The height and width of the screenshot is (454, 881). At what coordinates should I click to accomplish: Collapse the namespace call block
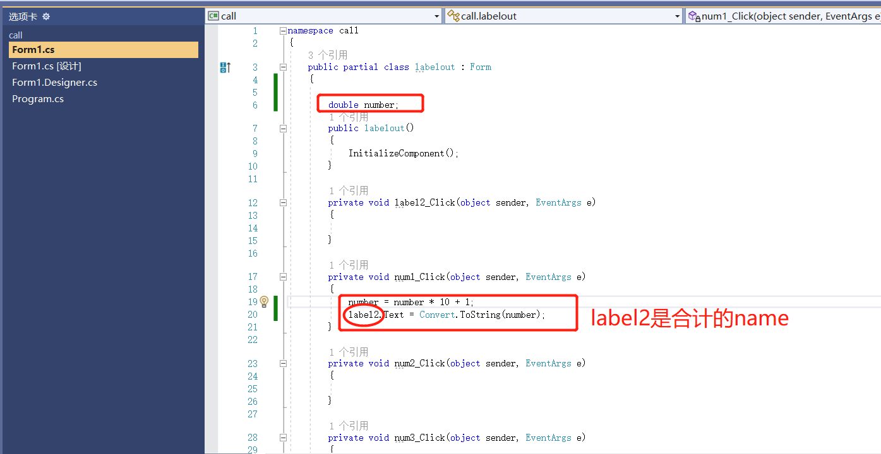(x=283, y=30)
